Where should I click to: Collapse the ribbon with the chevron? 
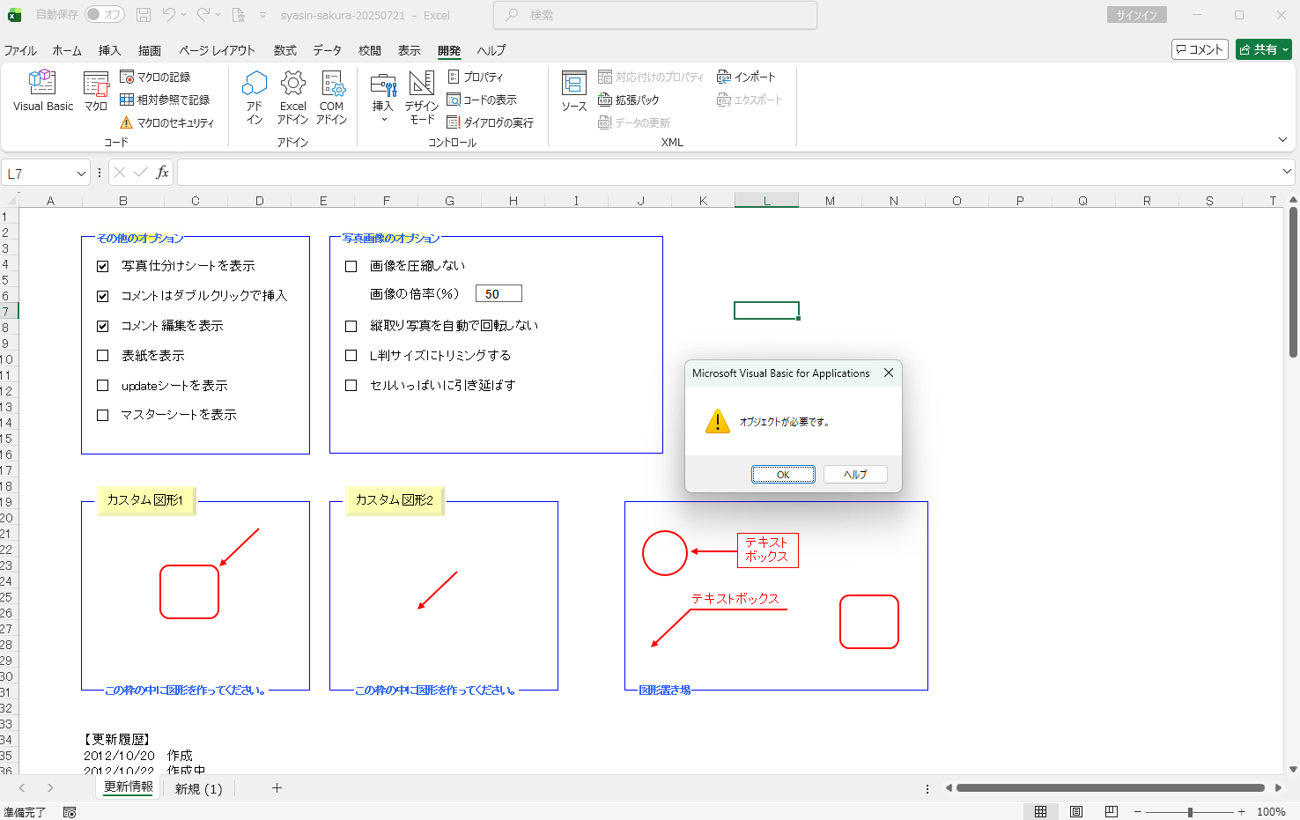coord(1282,140)
